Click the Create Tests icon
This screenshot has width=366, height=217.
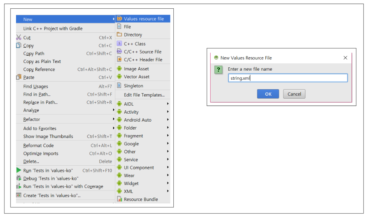[19, 195]
